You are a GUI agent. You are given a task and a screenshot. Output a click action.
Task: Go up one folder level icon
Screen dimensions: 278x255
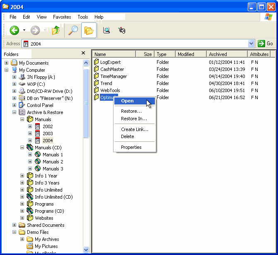[x=56, y=30]
